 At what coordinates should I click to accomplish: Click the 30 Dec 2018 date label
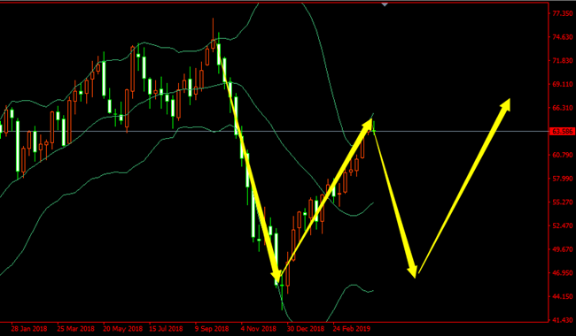[x=306, y=329]
